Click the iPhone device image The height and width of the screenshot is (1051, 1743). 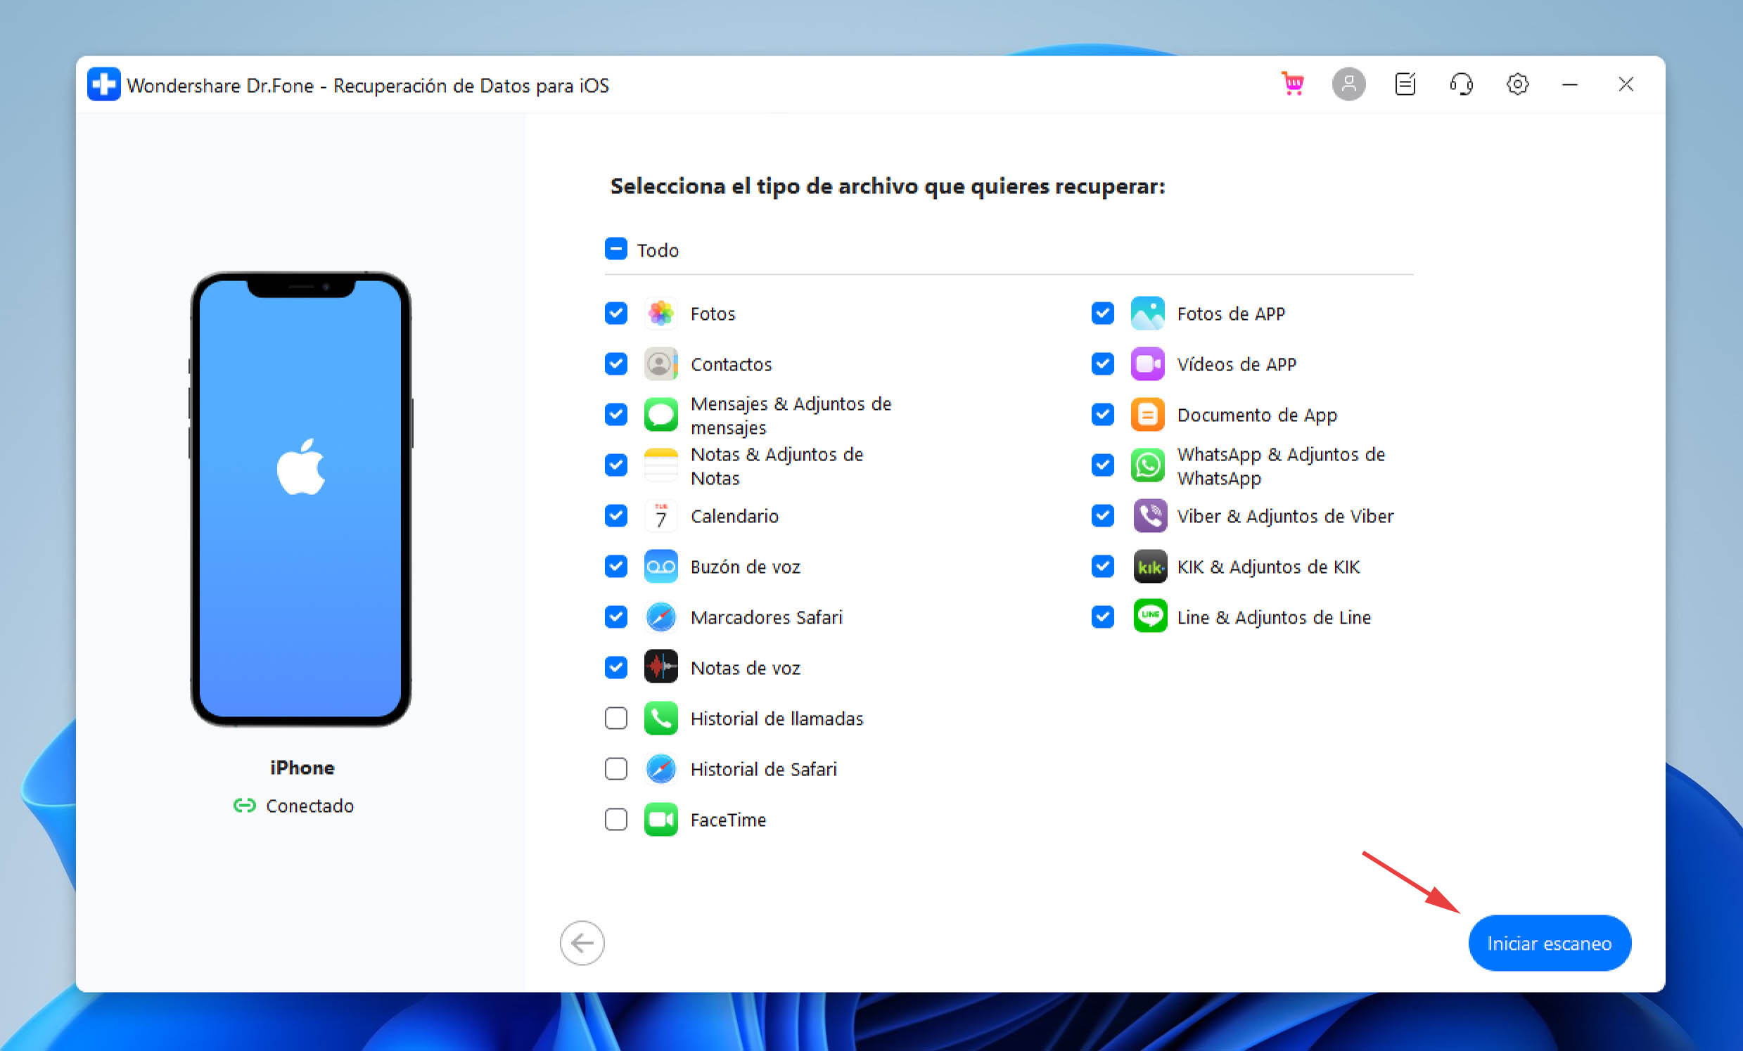click(301, 499)
